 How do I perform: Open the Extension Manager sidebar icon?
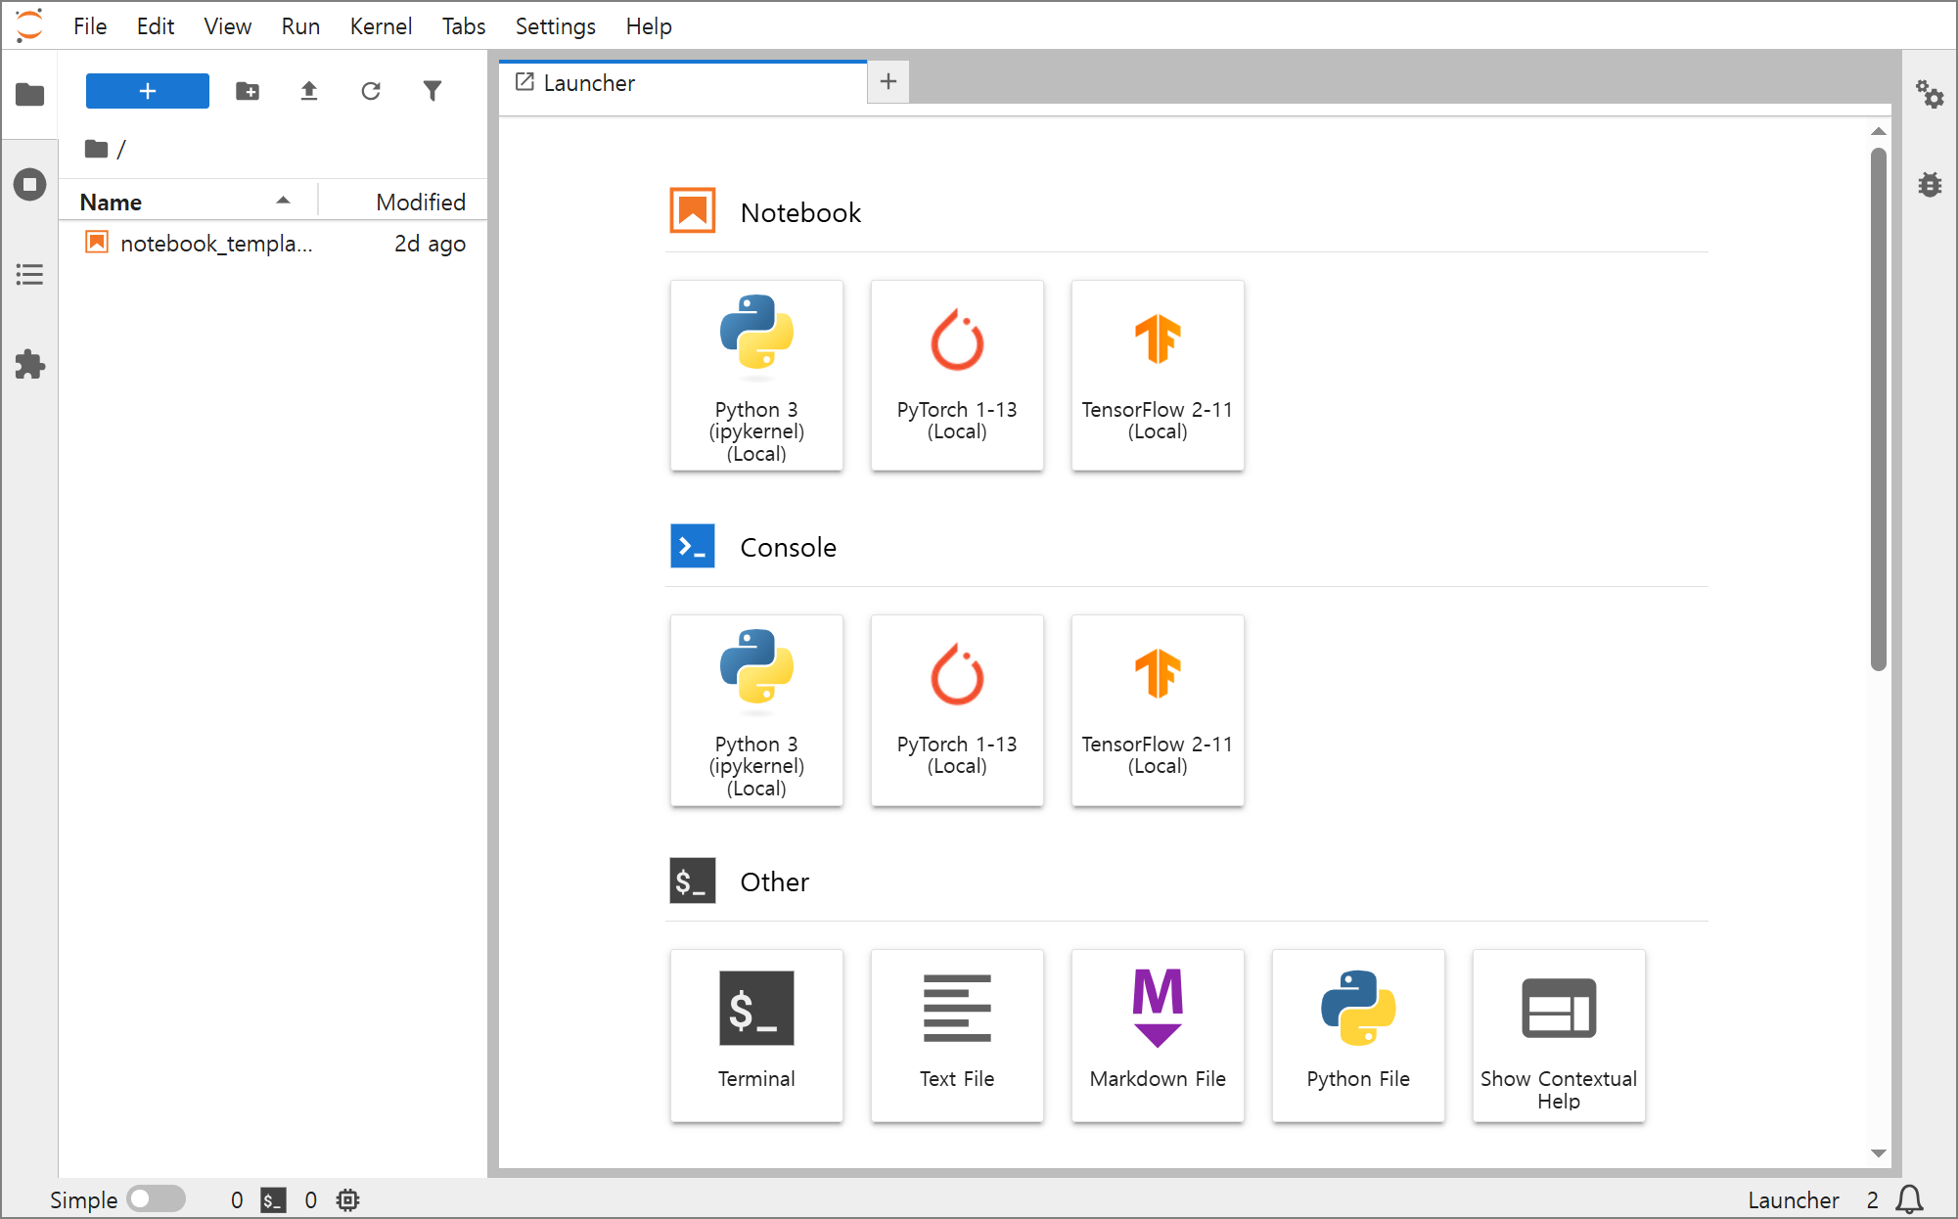coord(29,365)
